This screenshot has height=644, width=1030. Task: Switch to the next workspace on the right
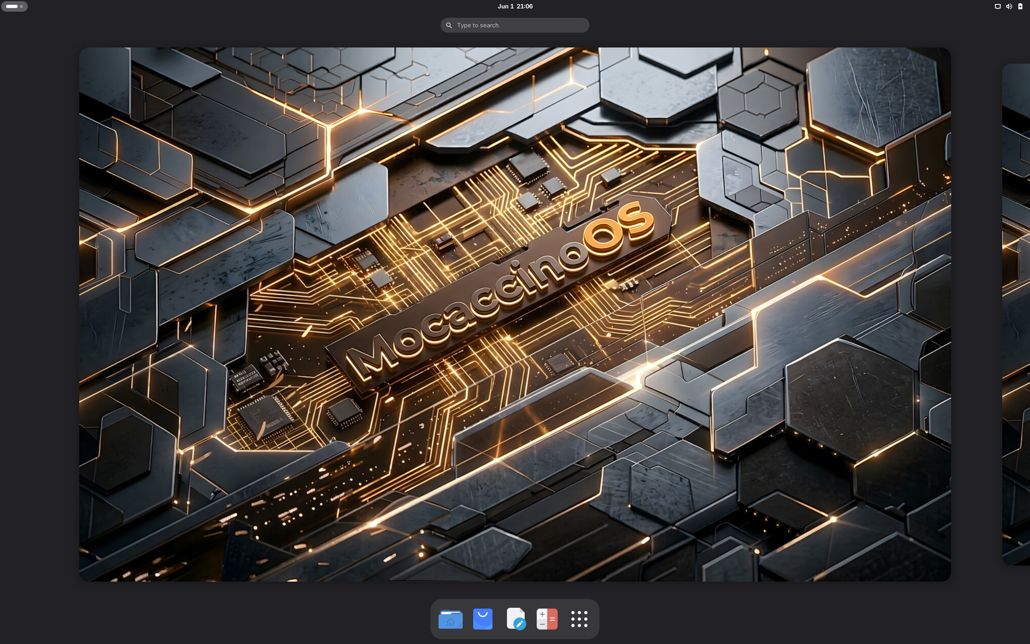(1016, 314)
